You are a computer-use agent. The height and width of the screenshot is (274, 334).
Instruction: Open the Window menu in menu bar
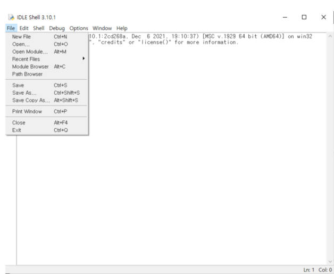[x=102, y=28]
